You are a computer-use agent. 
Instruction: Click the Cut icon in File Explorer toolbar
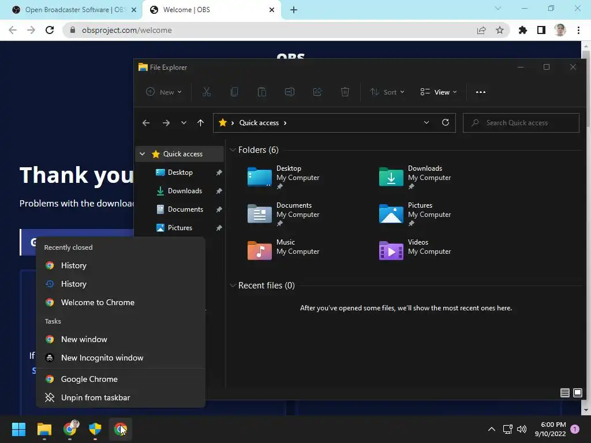click(x=206, y=92)
